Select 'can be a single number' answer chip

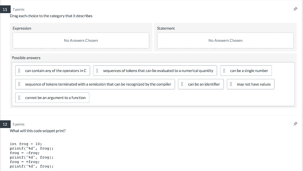pos(249,71)
